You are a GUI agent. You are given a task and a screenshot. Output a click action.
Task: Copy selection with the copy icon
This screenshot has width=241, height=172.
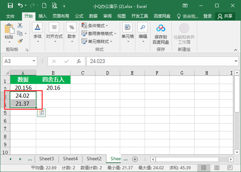pos(20,33)
